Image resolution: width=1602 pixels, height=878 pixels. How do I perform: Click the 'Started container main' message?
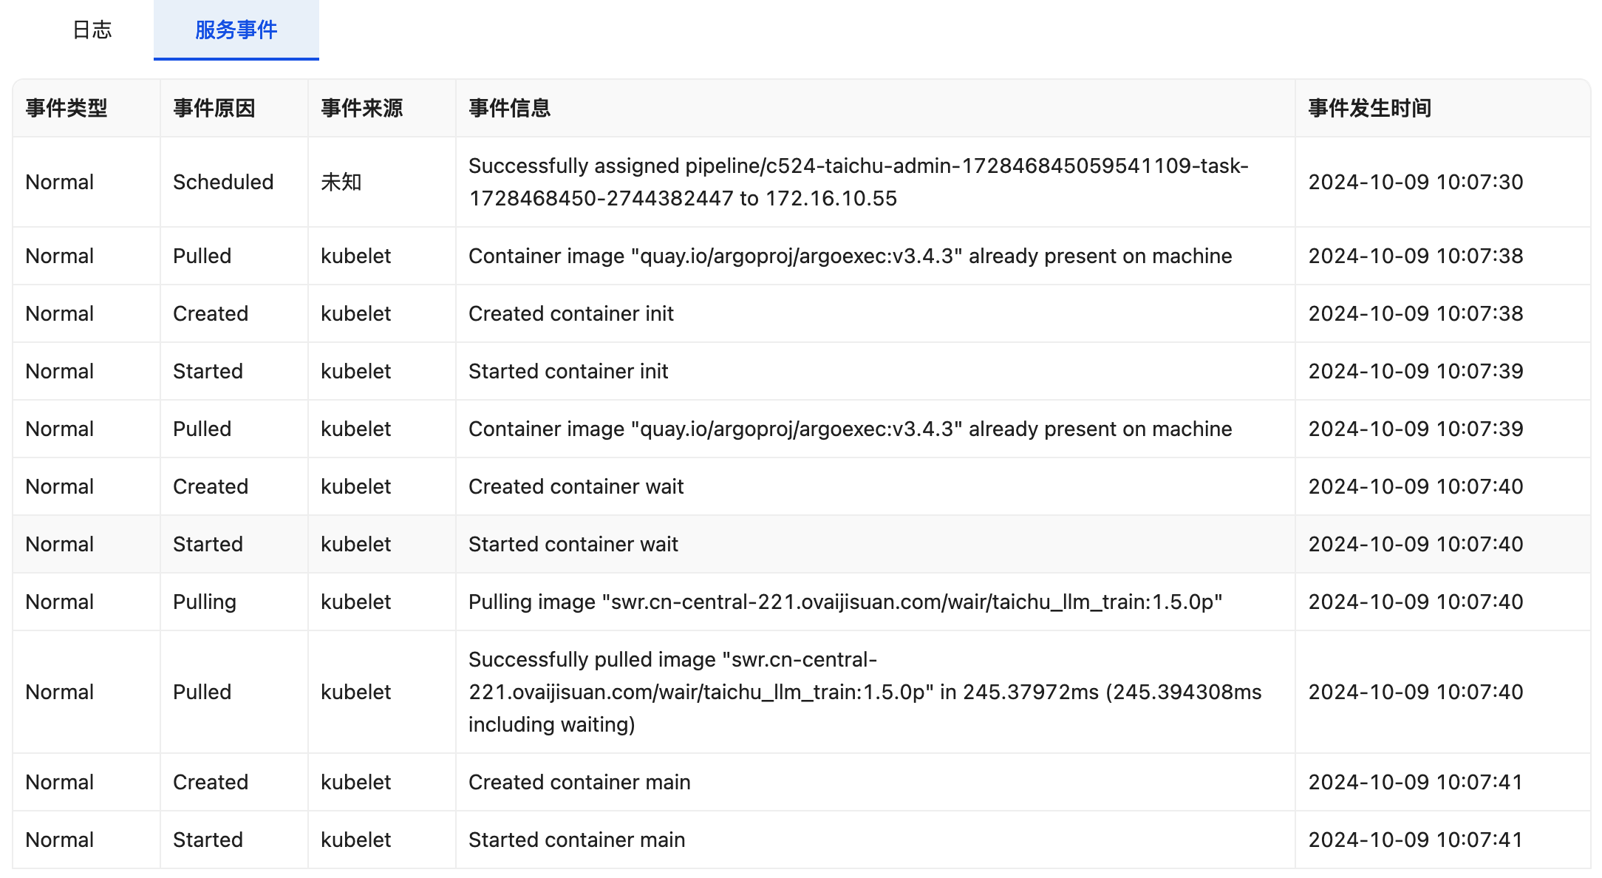coord(577,840)
